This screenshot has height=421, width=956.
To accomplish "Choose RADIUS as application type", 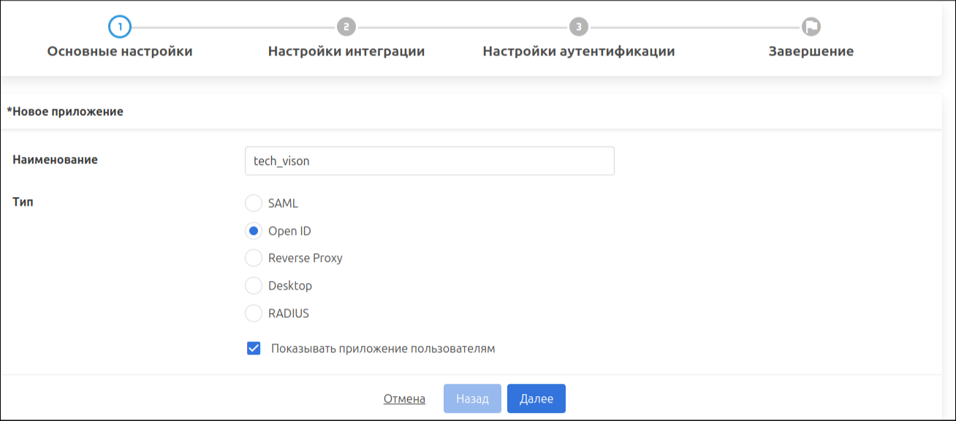I will tap(254, 314).
